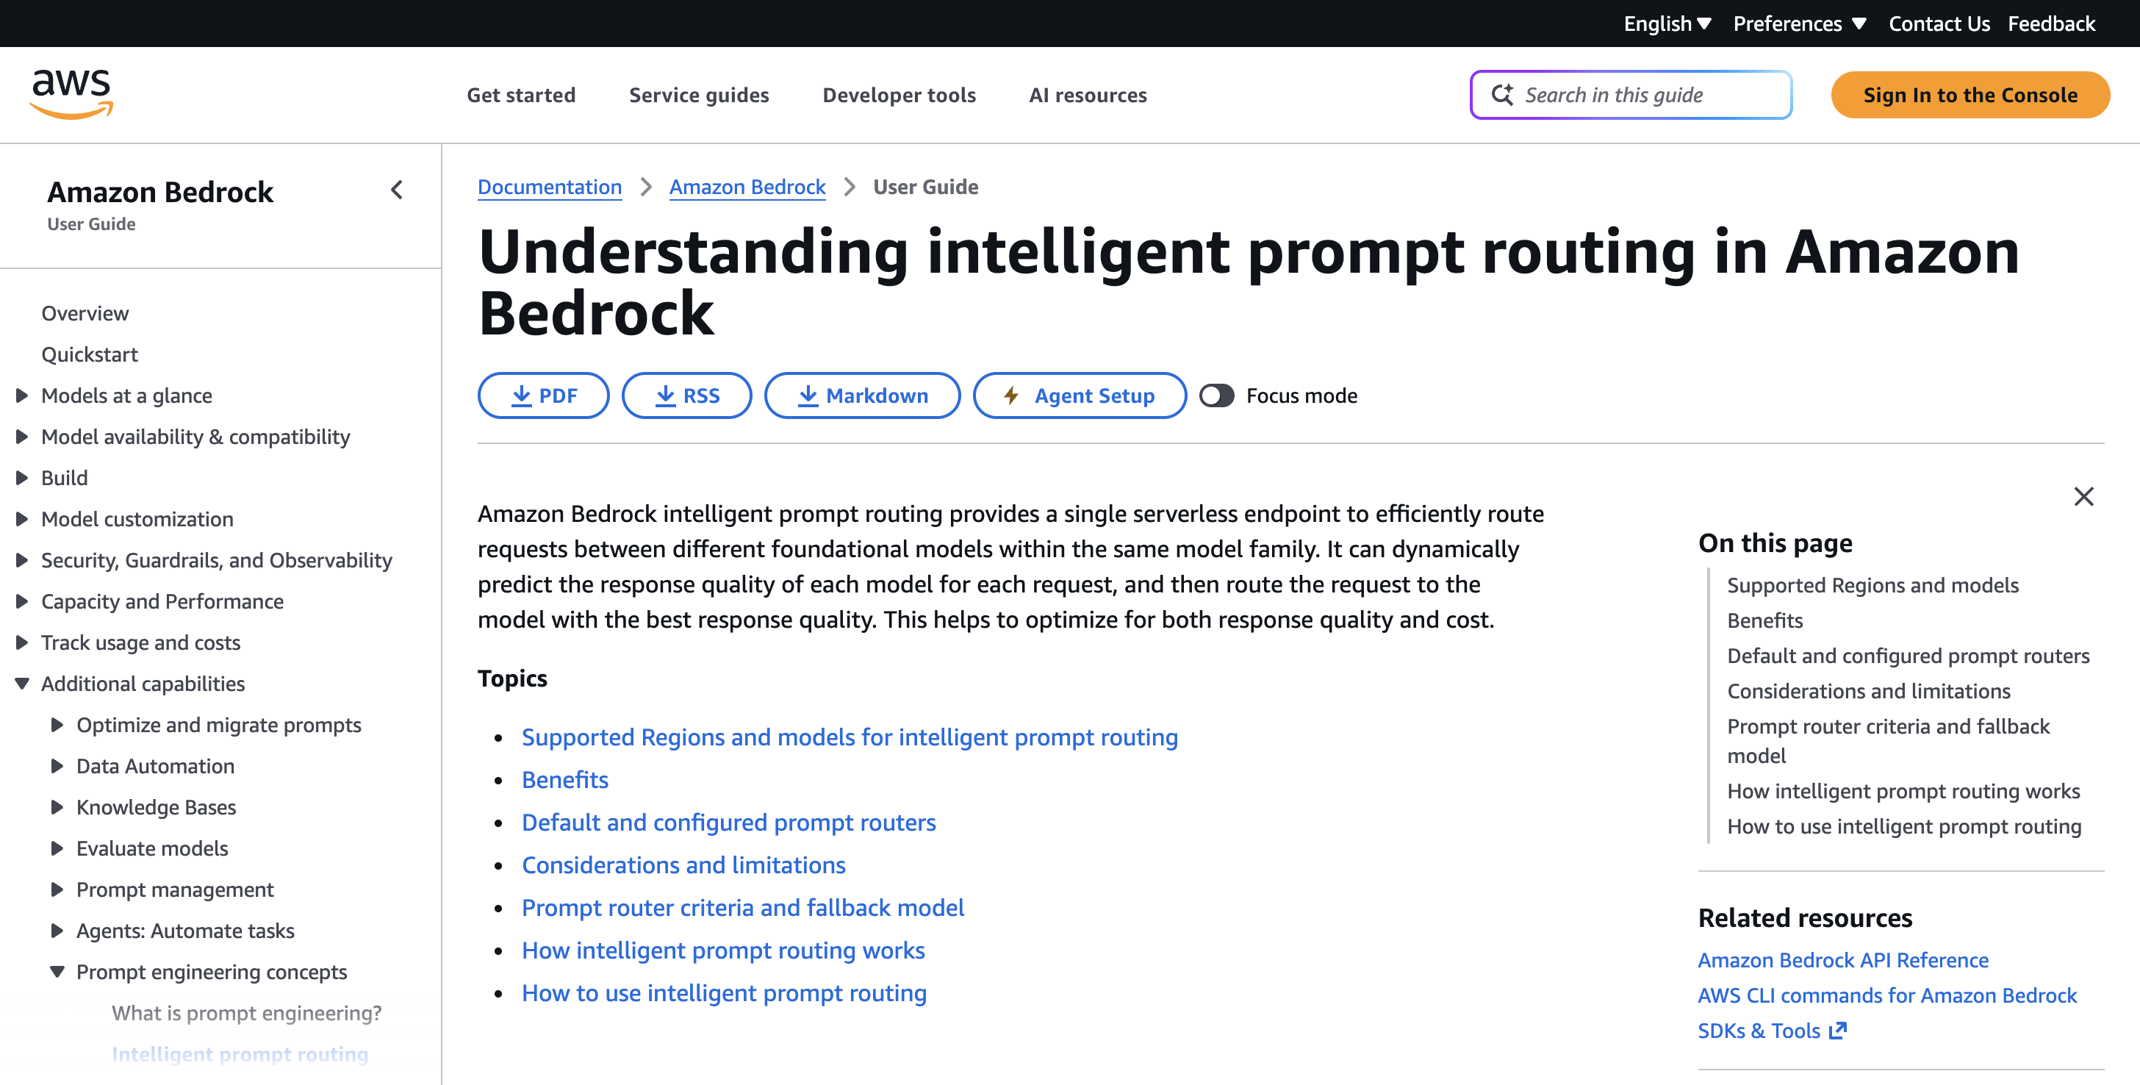This screenshot has height=1085, width=2140.
Task: Open Amazon Bedrock API Reference
Action: point(1842,959)
